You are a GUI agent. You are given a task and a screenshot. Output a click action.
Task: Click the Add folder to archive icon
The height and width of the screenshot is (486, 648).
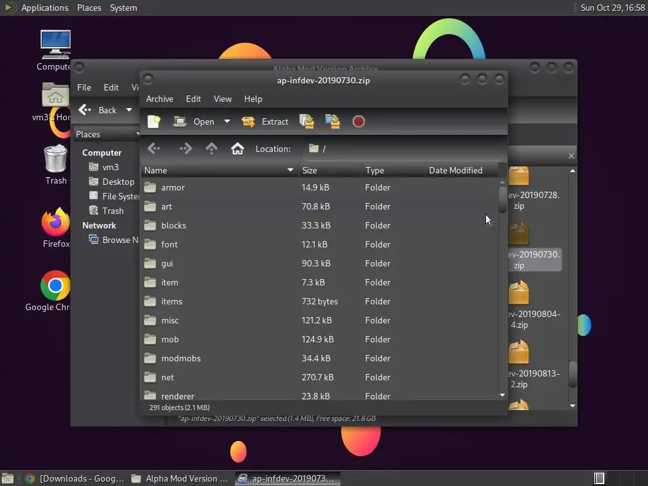[x=333, y=121]
